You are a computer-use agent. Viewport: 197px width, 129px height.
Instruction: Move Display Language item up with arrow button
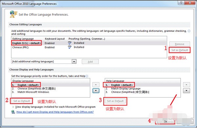96,85
